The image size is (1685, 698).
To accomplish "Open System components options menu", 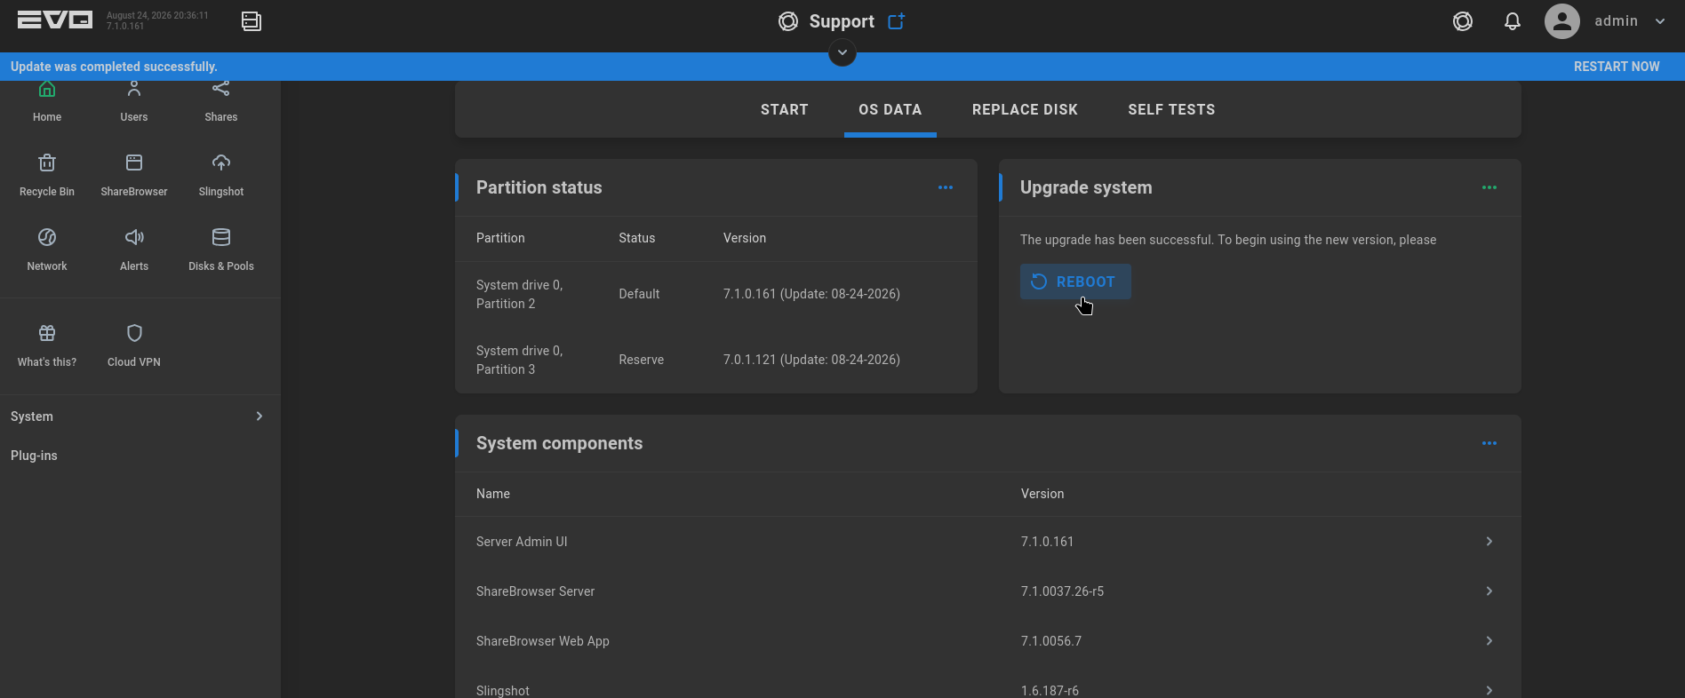I will pyautogui.click(x=1489, y=443).
